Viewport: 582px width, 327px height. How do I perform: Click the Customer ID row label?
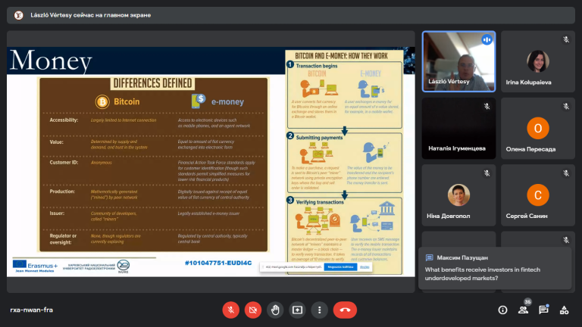pyautogui.click(x=64, y=163)
